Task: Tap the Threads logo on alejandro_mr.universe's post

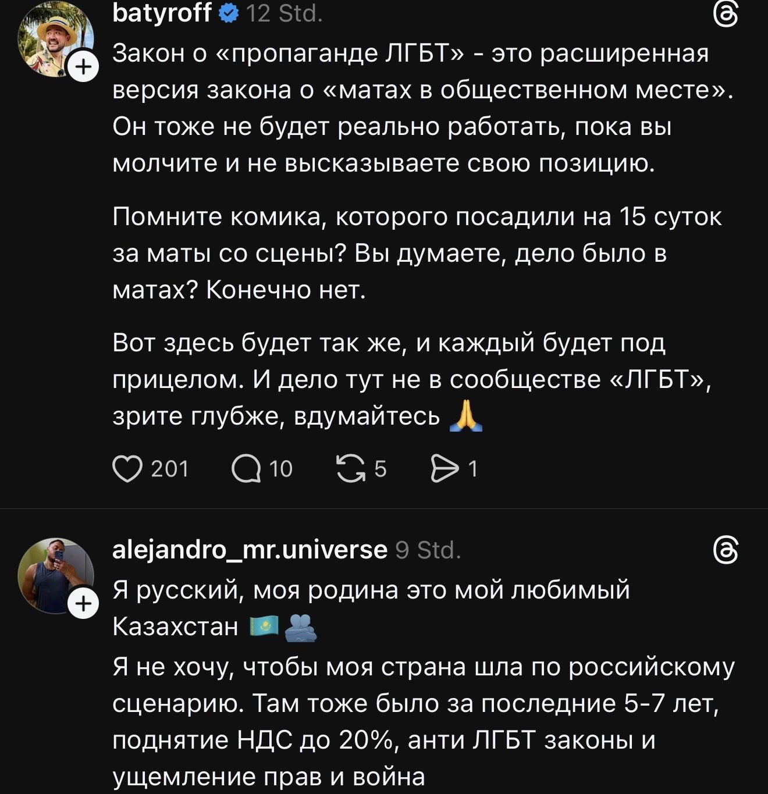Action: click(x=726, y=550)
